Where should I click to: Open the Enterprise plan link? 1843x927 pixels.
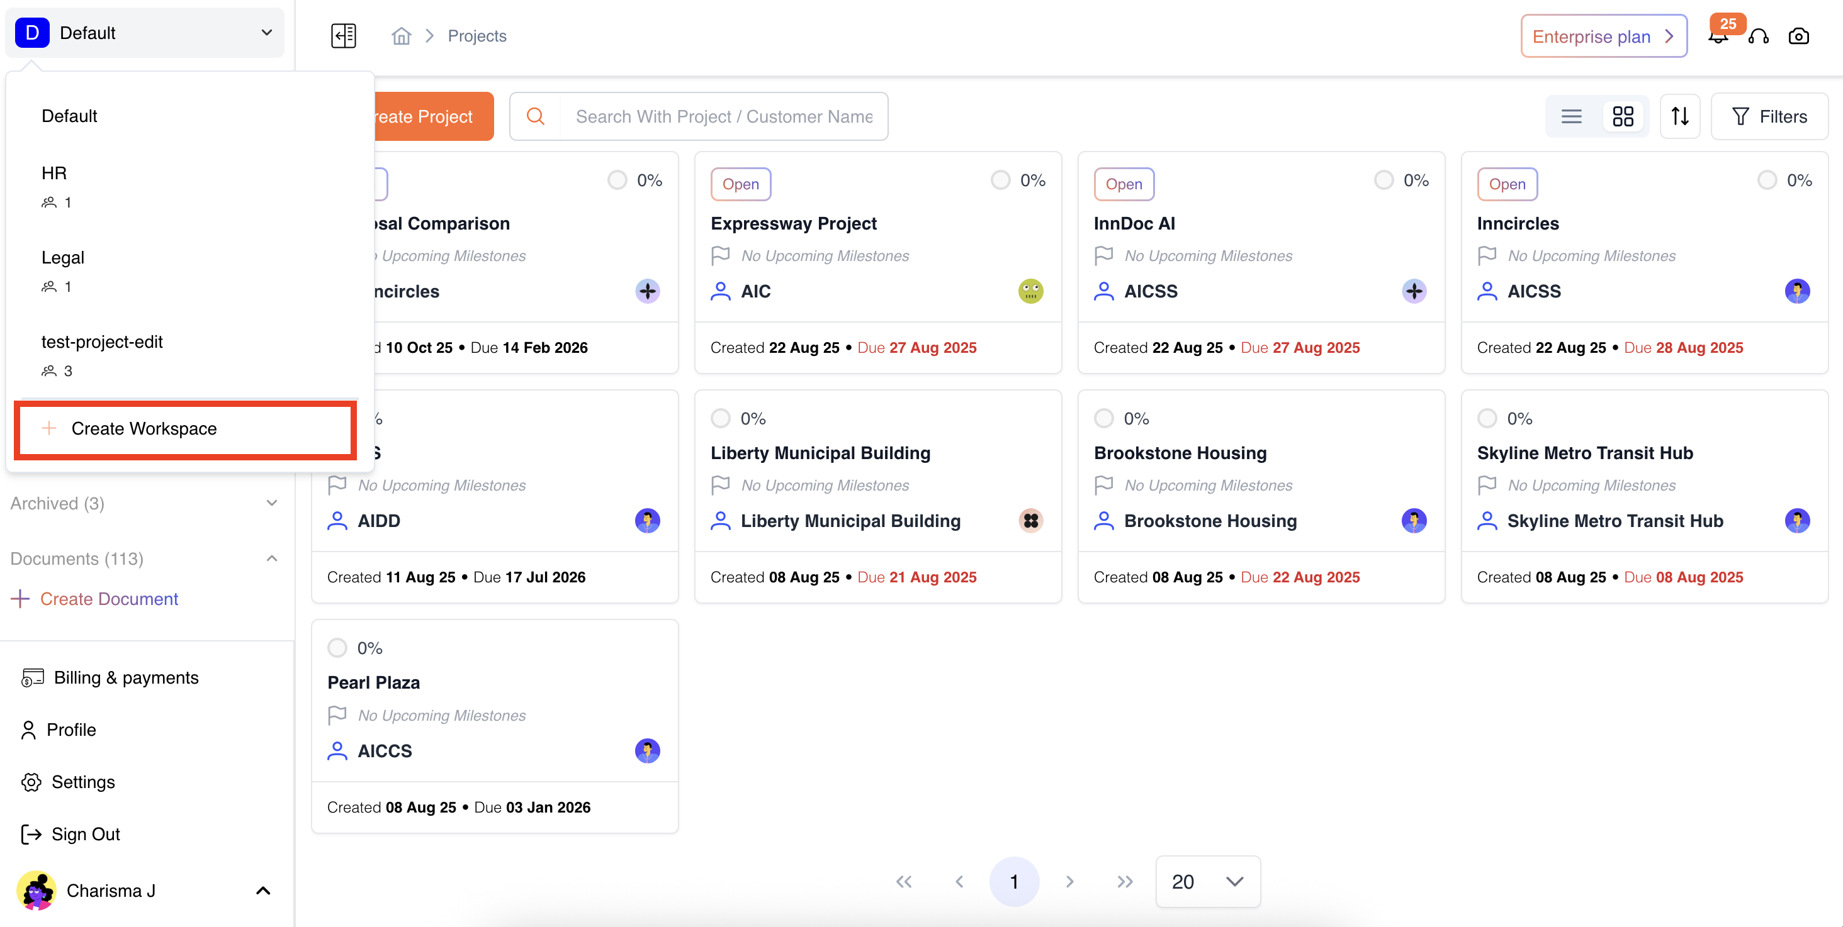pyautogui.click(x=1603, y=36)
